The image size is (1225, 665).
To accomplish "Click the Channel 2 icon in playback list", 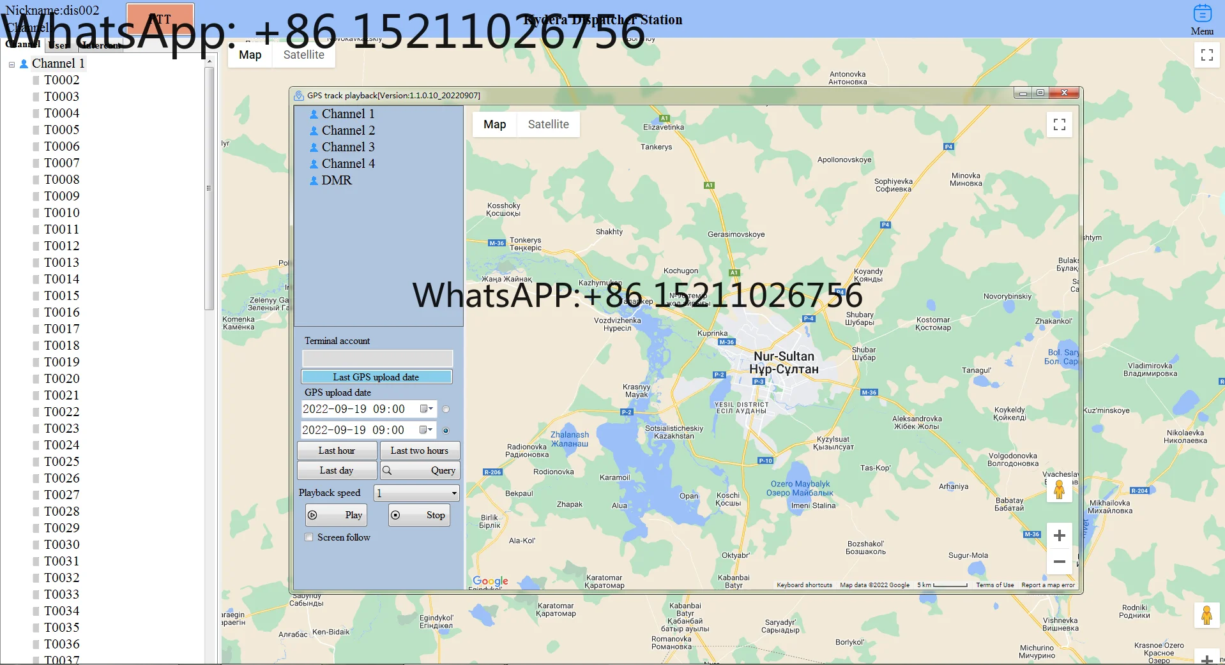I will click(314, 131).
